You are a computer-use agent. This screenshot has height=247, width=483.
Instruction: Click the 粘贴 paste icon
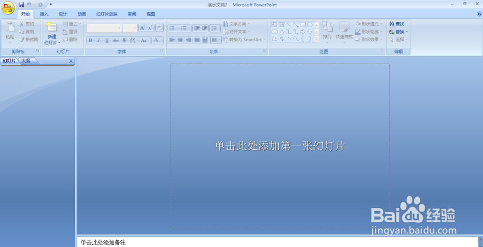[10, 28]
